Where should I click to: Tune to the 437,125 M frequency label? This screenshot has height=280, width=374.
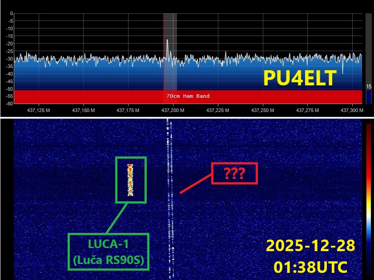pos(39,110)
